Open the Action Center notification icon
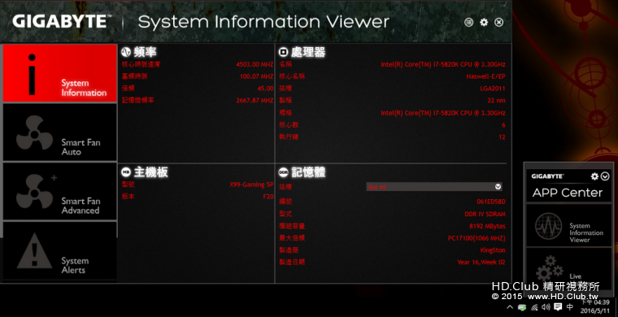Viewport: 618px width, 317px height. coord(558,307)
